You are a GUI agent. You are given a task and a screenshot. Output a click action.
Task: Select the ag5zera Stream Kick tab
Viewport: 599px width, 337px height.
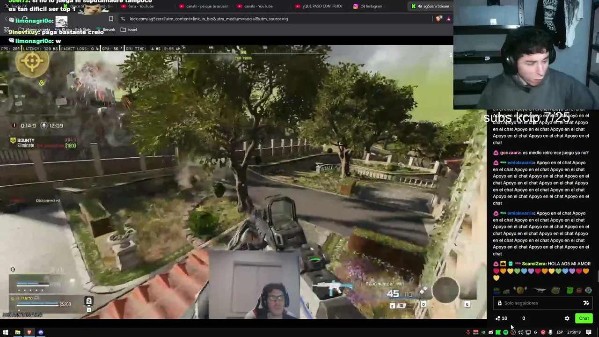coord(431,6)
